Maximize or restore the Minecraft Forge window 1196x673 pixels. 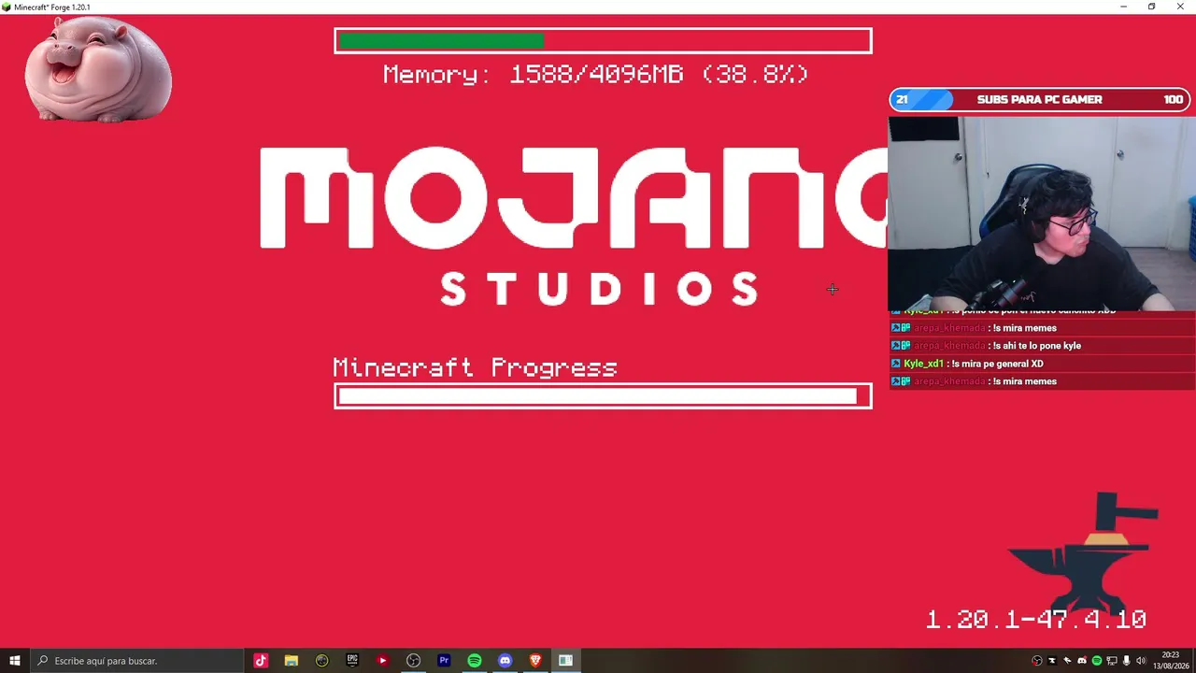(1151, 7)
